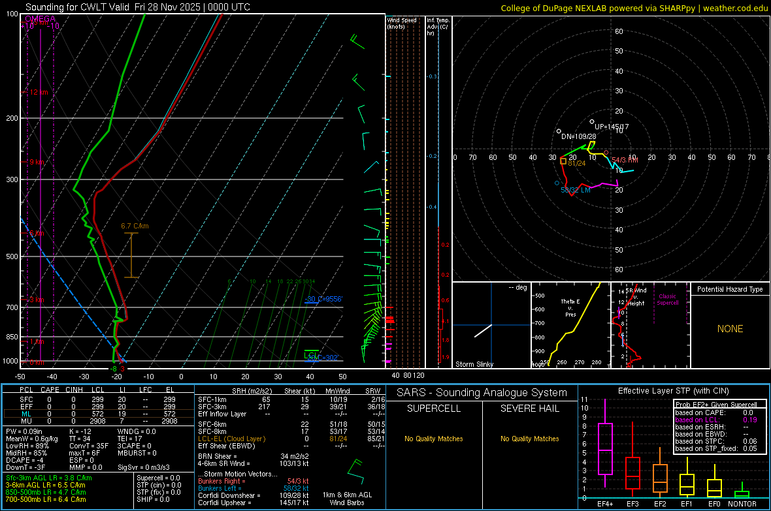This screenshot has height=511, width=771.
Task: Click the Bunkers Left storm motion row
Action: tap(254, 488)
